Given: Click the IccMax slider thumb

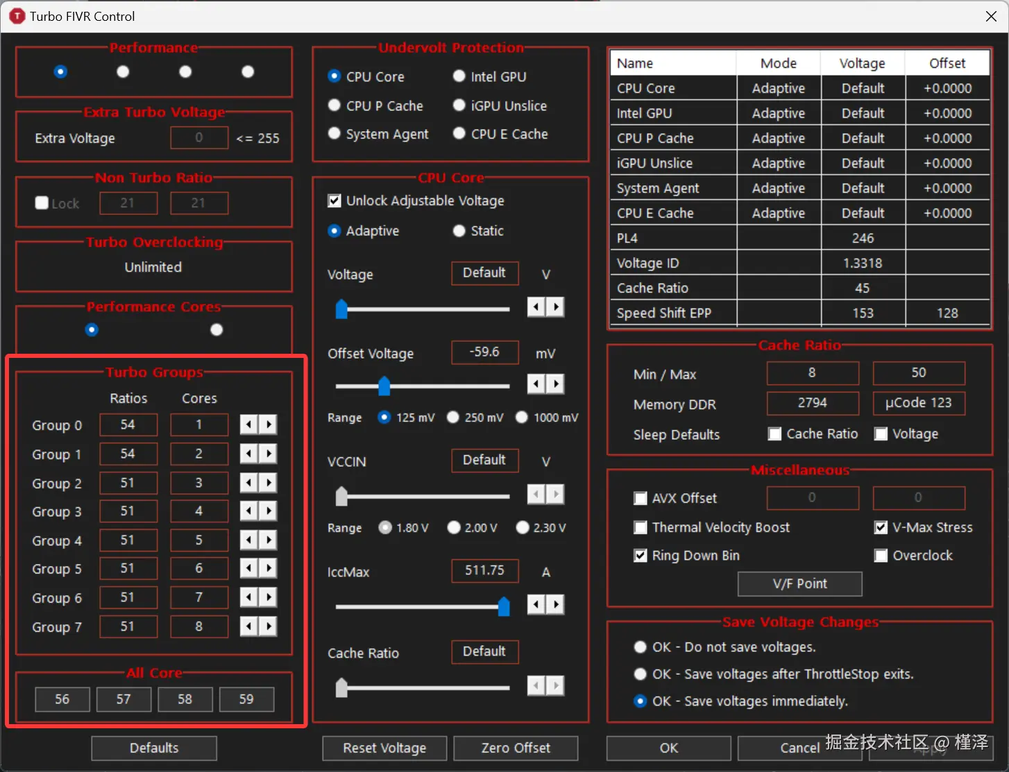Looking at the screenshot, I should tap(504, 606).
